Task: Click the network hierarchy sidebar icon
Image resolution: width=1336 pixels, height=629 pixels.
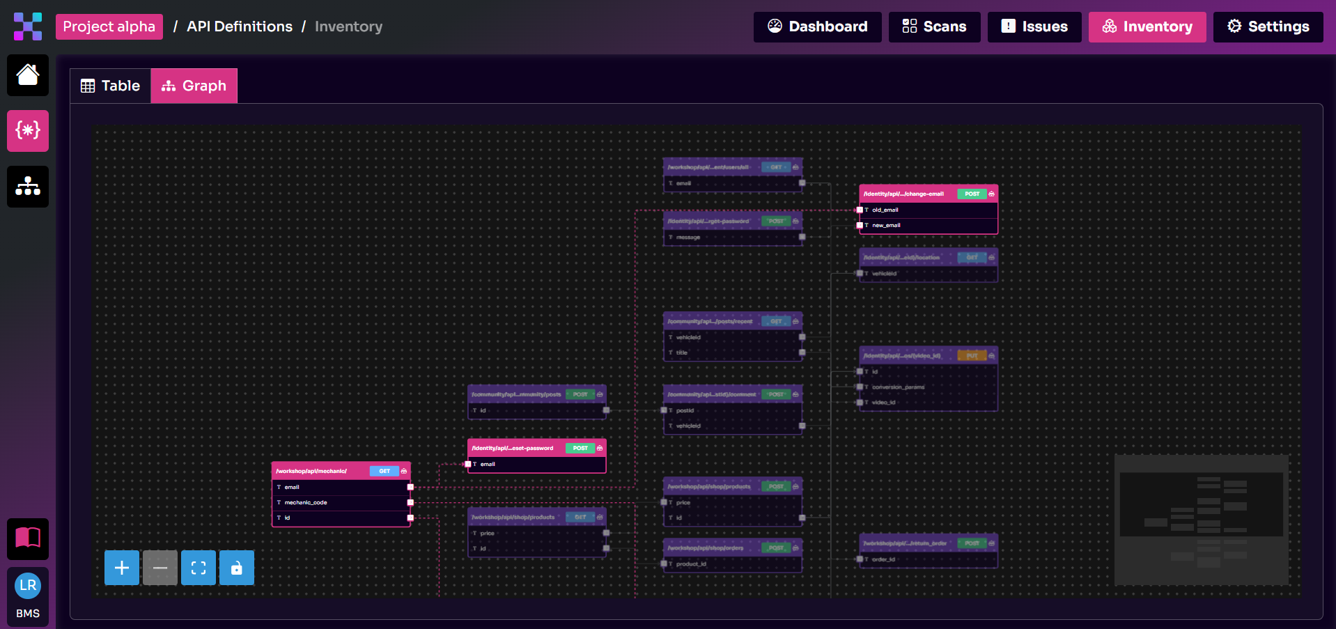Action: (x=28, y=186)
